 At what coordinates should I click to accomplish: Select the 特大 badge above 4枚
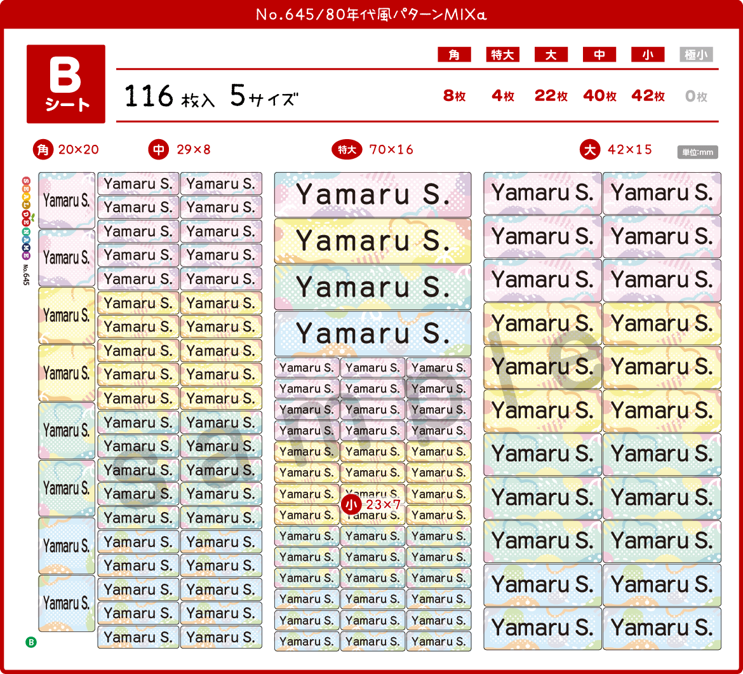(x=502, y=55)
